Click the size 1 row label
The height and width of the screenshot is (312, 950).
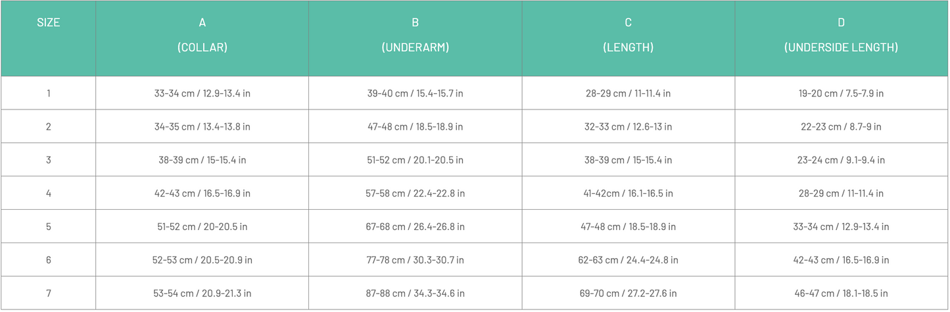pyautogui.click(x=48, y=93)
